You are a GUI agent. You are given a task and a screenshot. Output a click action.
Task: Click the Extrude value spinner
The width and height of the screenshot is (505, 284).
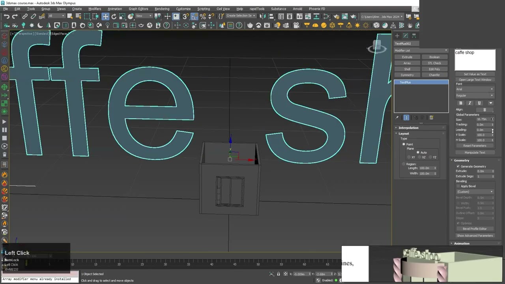click(492, 171)
